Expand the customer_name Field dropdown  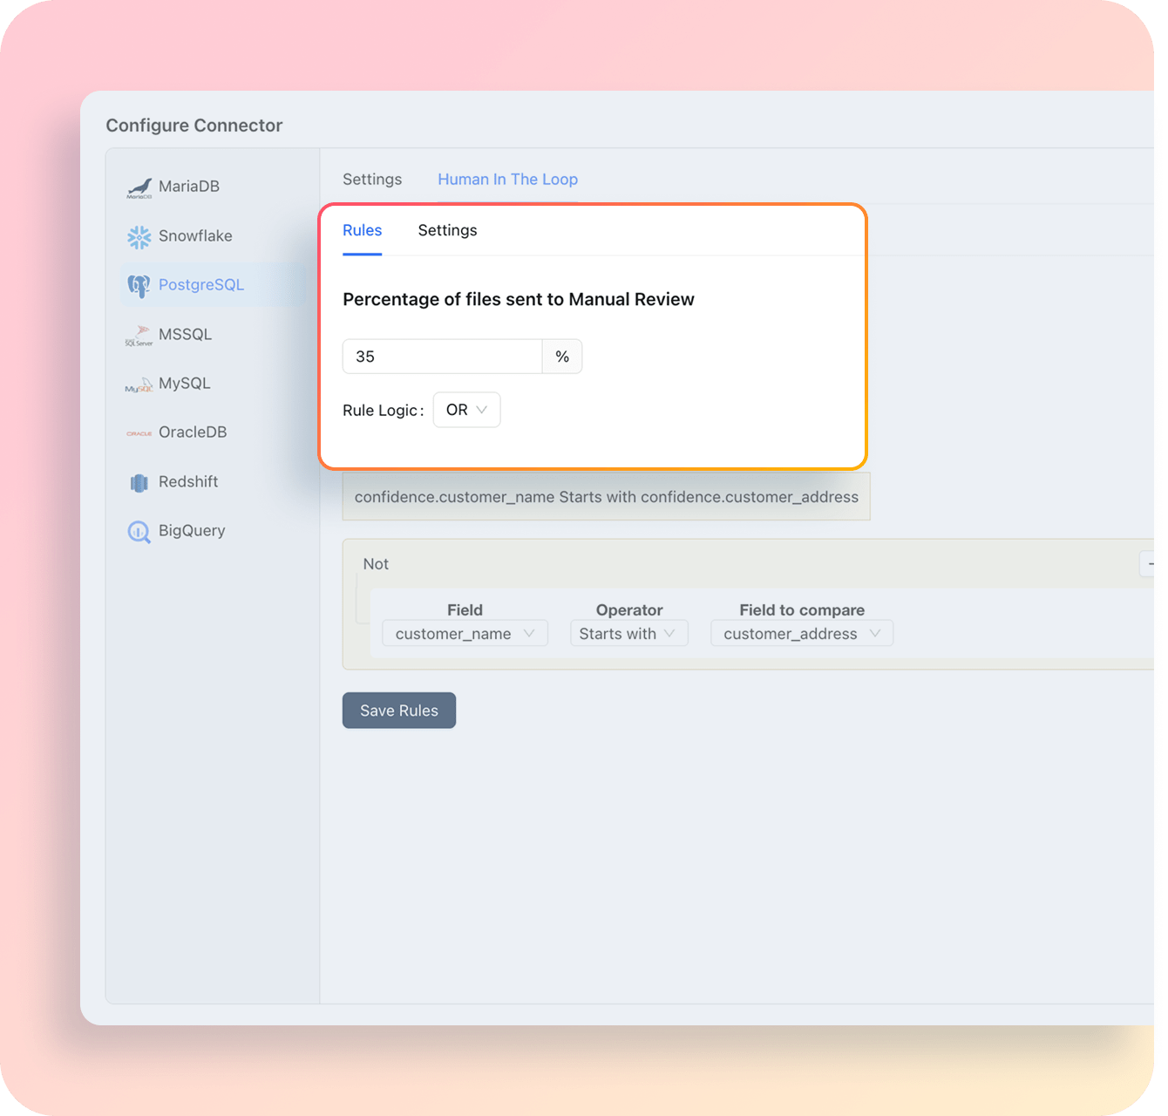click(465, 634)
